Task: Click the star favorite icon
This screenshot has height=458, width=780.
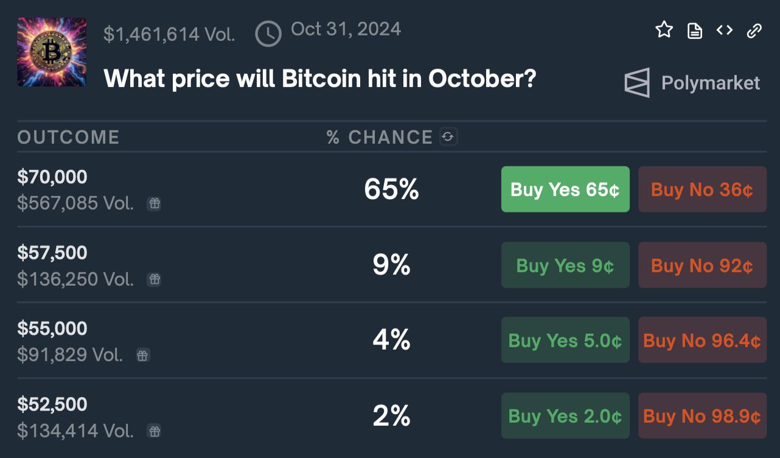Action: 664,30
